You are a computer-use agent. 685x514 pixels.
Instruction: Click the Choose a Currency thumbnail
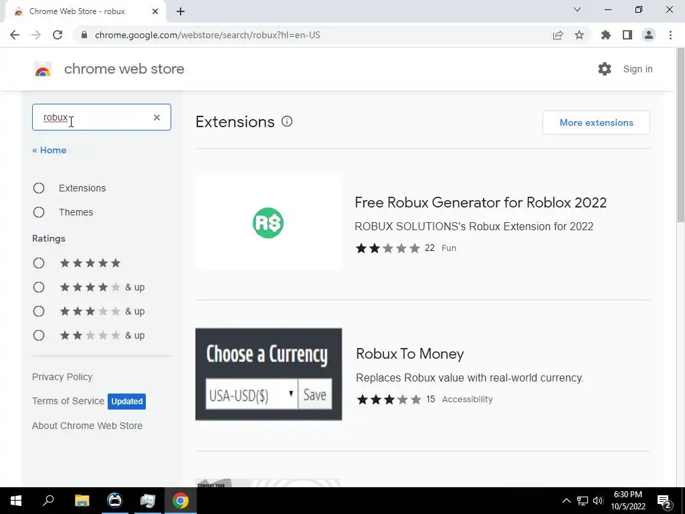point(269,374)
